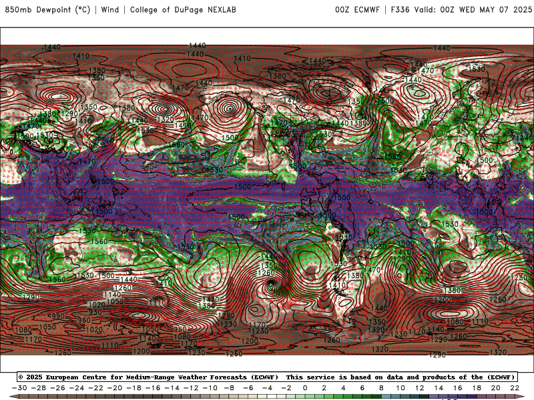Click the '10' color scale label

400,388
